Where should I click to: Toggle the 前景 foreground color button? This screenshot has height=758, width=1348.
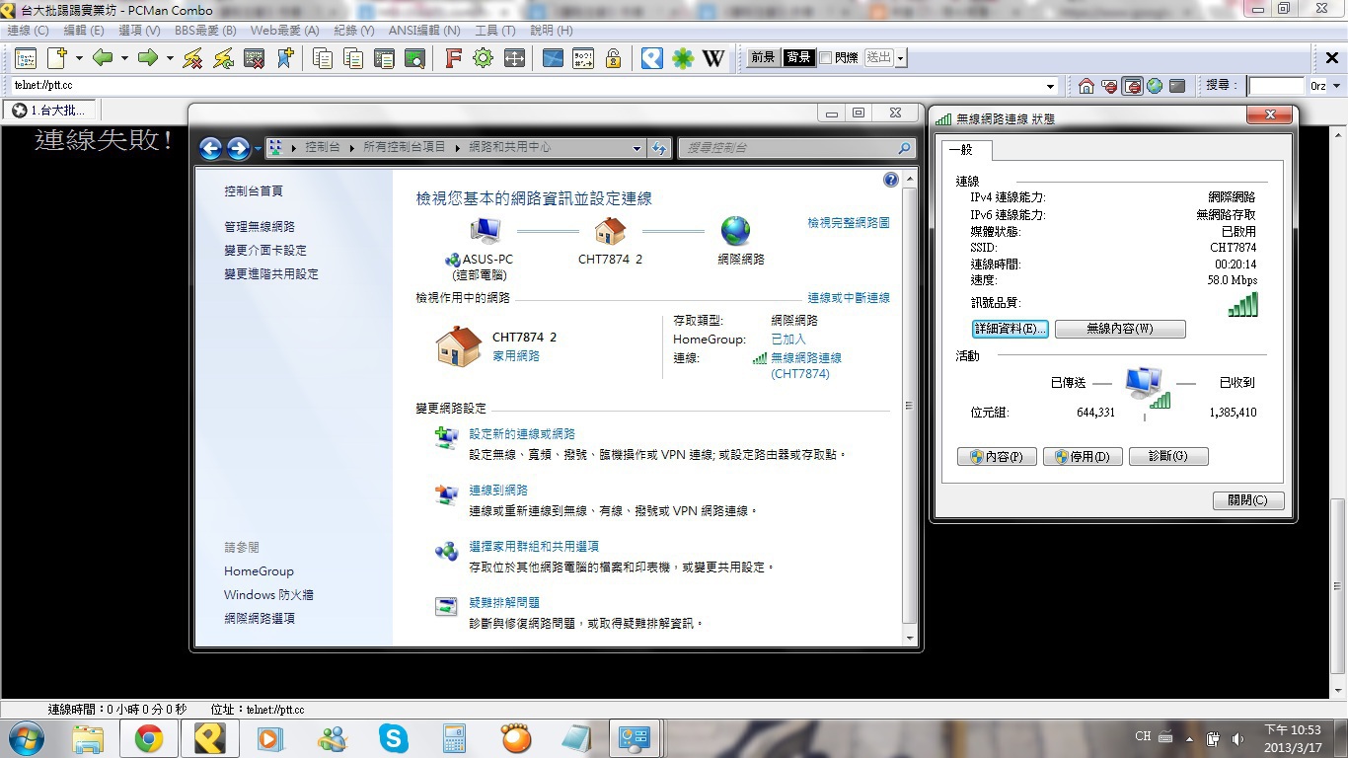[763, 58]
